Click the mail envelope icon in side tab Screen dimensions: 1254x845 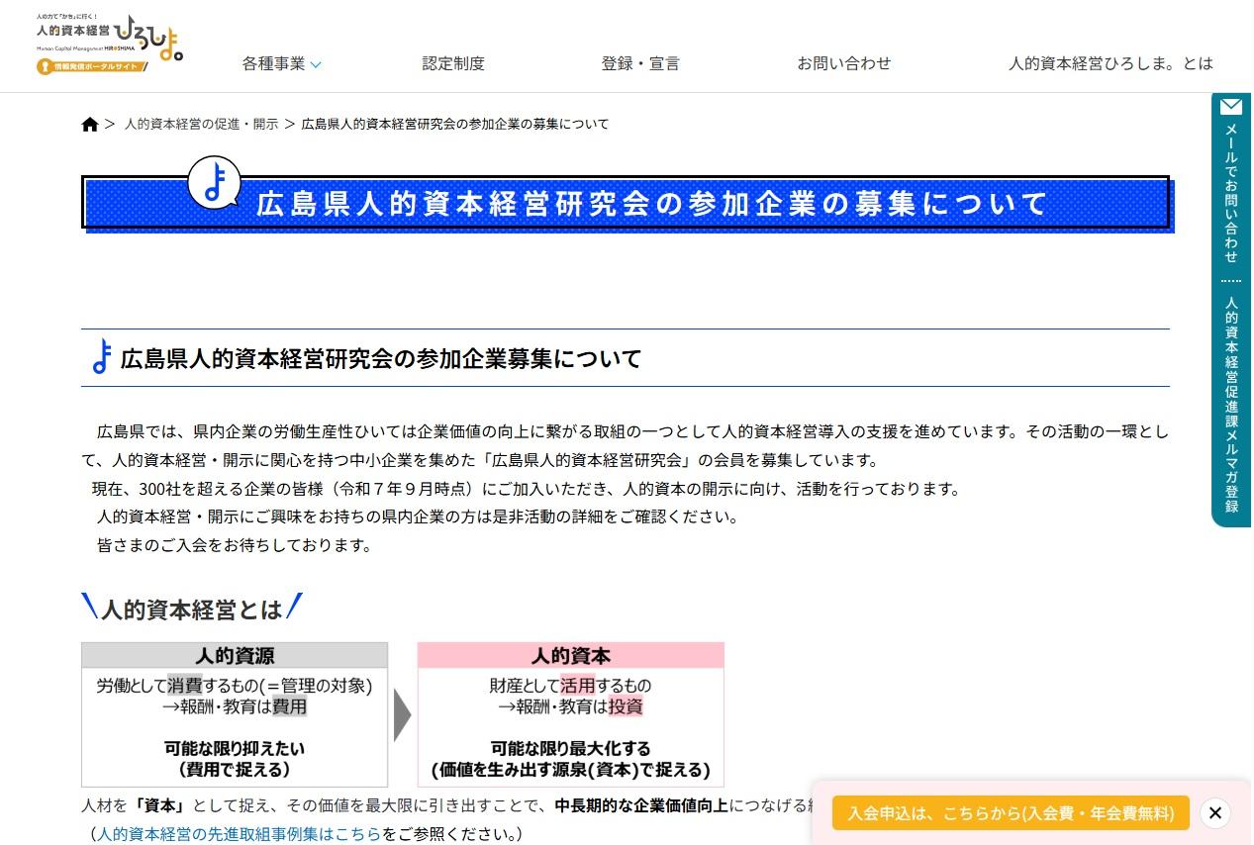coord(1231,106)
